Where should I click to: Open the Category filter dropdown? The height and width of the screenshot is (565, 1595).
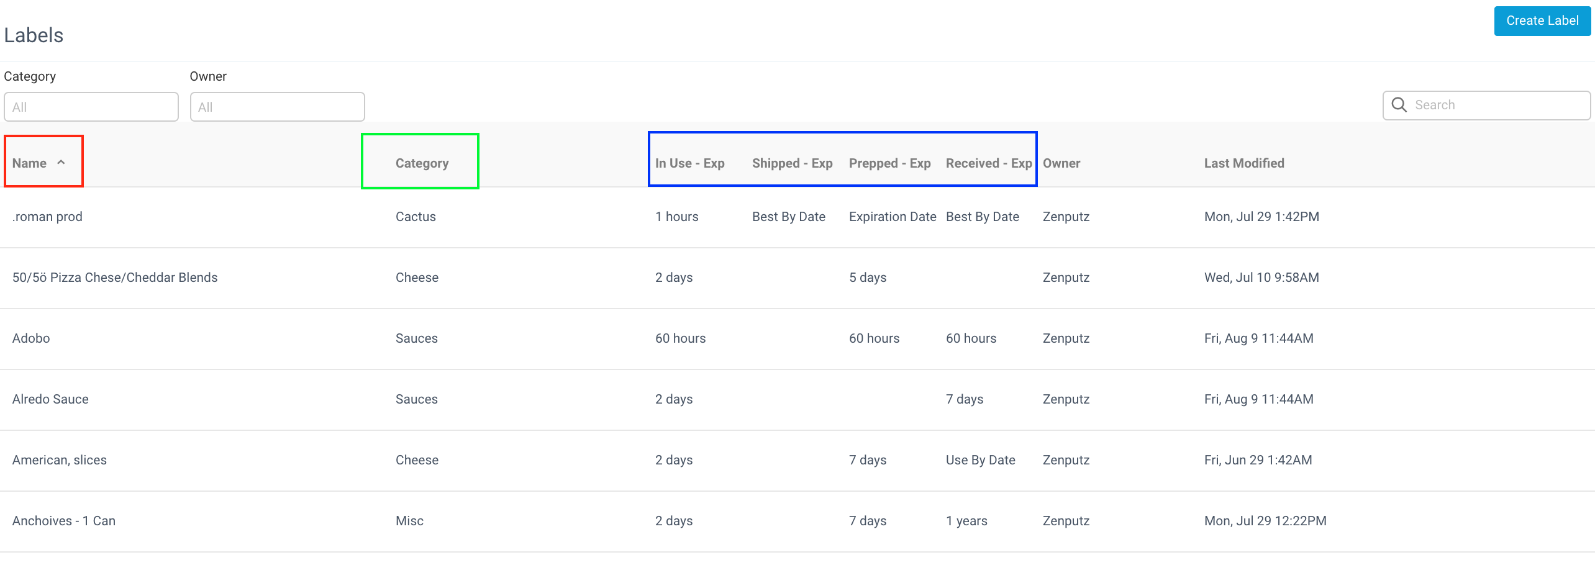pos(91,107)
